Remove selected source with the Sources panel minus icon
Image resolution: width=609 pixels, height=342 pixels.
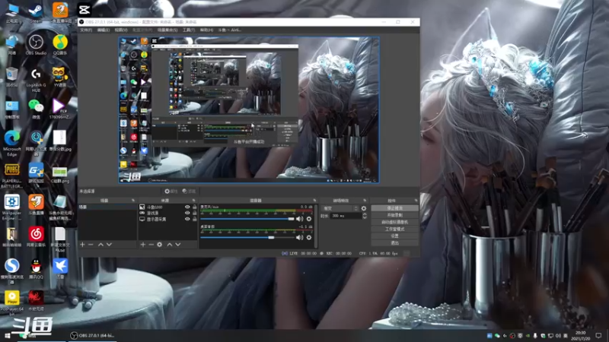151,245
